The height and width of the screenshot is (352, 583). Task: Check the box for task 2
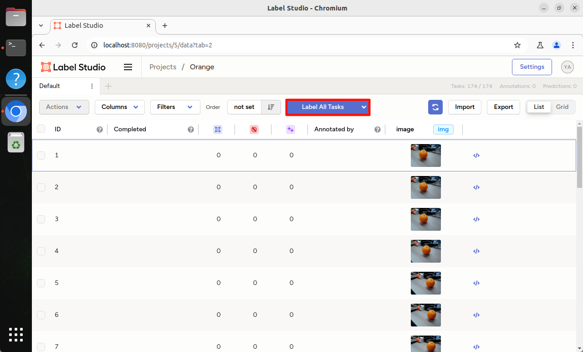41,187
